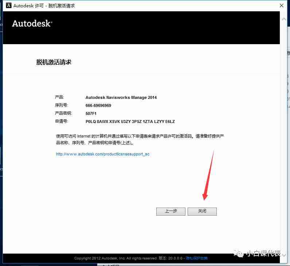
Task: Select the request code starting with P0LQ 8AWX
Action: click(130, 122)
